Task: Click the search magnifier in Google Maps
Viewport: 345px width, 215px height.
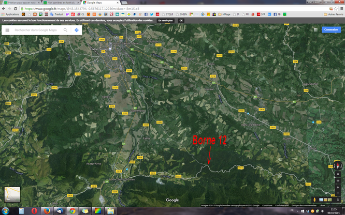Action: (65, 30)
